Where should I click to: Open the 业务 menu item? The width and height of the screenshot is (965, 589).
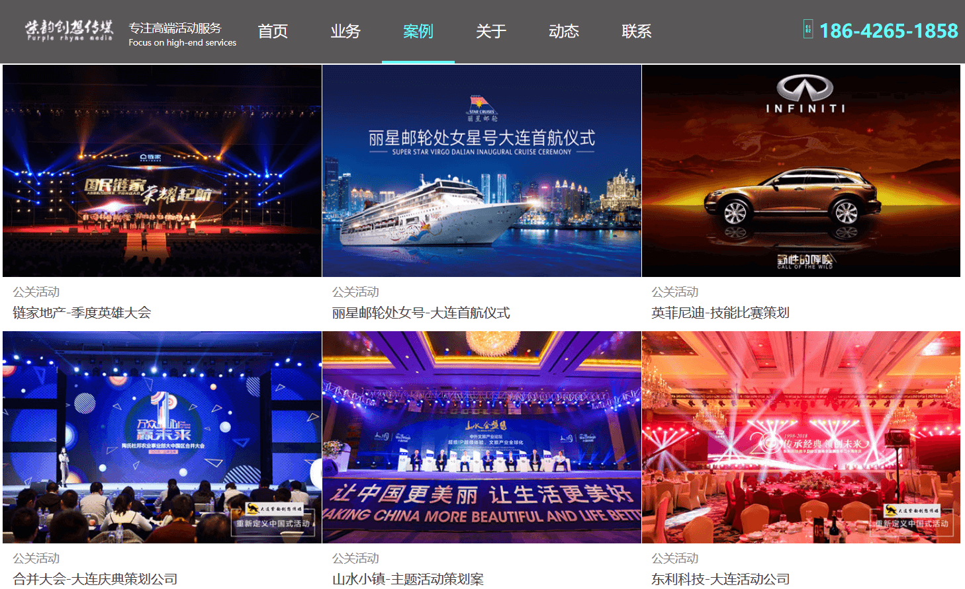click(345, 31)
